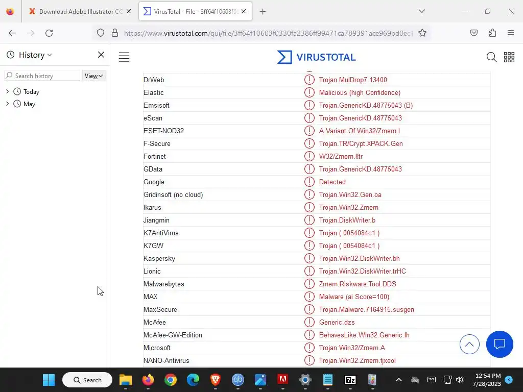Open volume control in system tray
Image resolution: width=523 pixels, height=392 pixels.
(x=460, y=380)
